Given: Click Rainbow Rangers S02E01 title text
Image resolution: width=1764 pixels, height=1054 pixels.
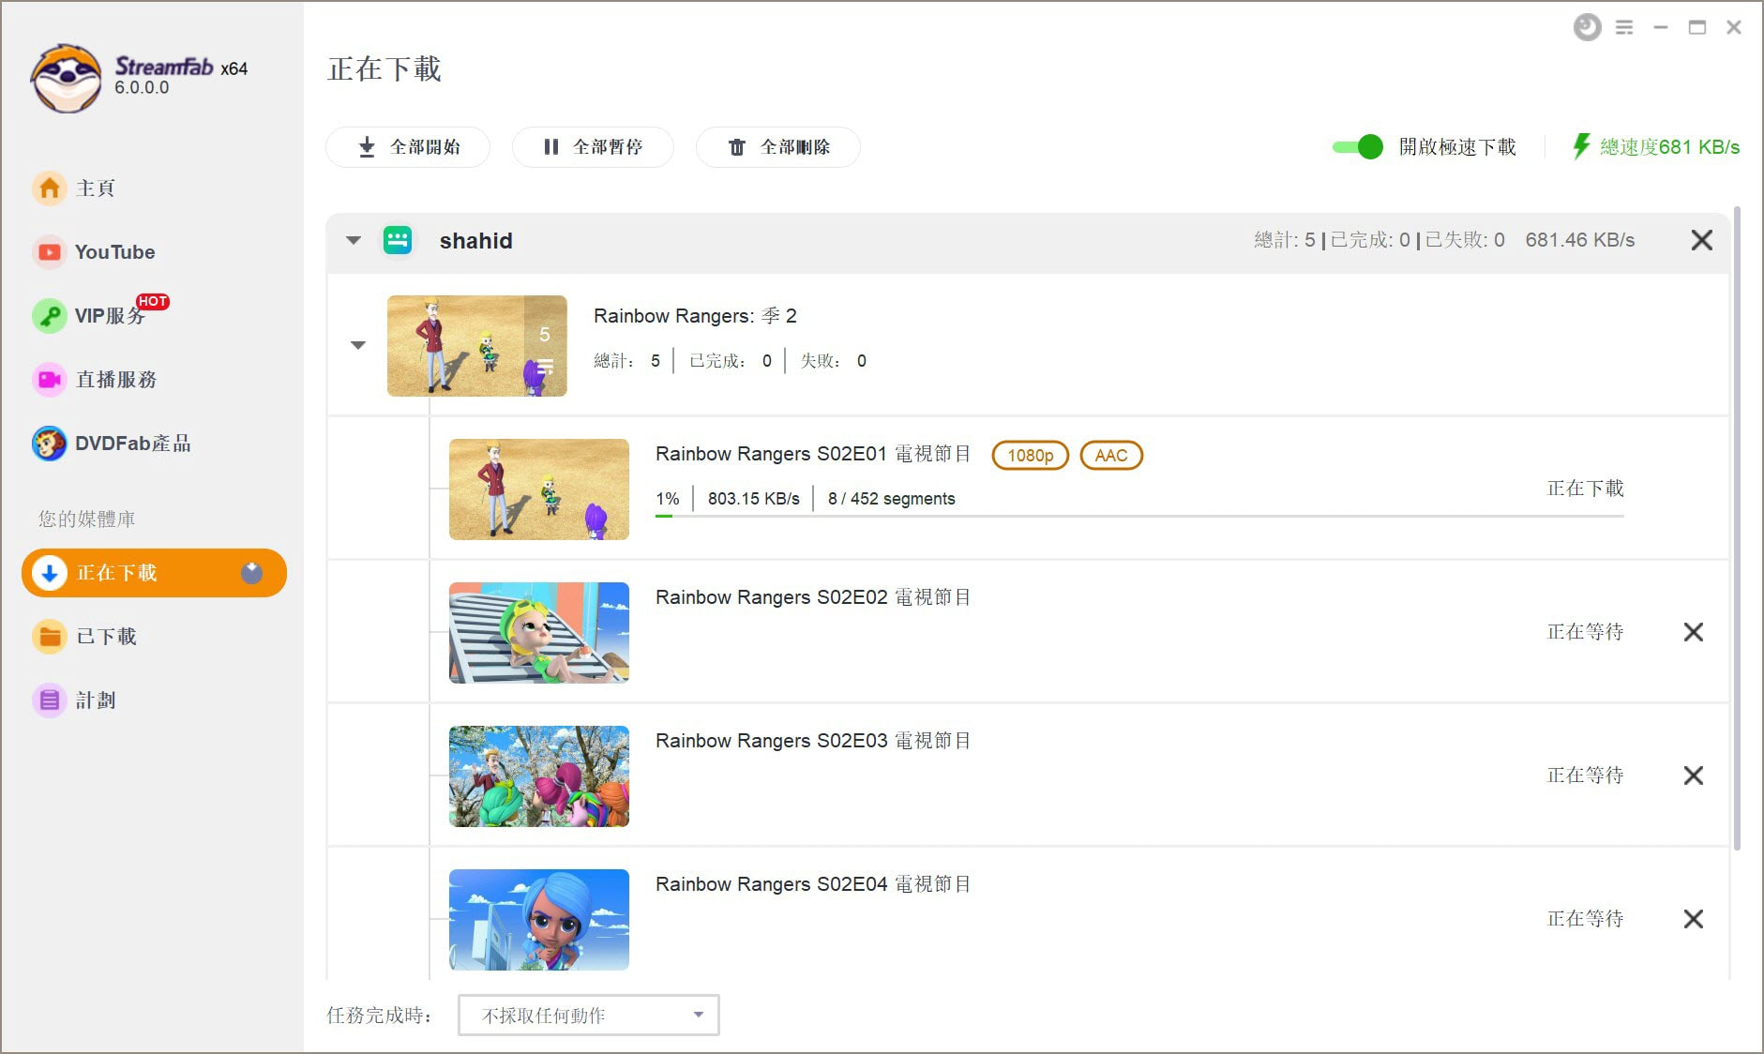Looking at the screenshot, I should coord(813,455).
